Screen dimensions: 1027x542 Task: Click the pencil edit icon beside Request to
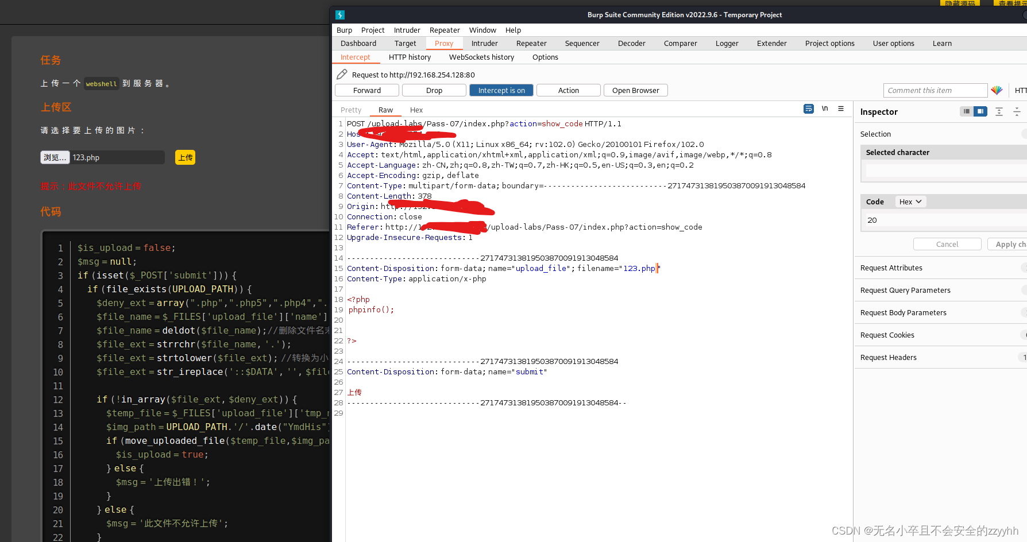click(x=342, y=74)
